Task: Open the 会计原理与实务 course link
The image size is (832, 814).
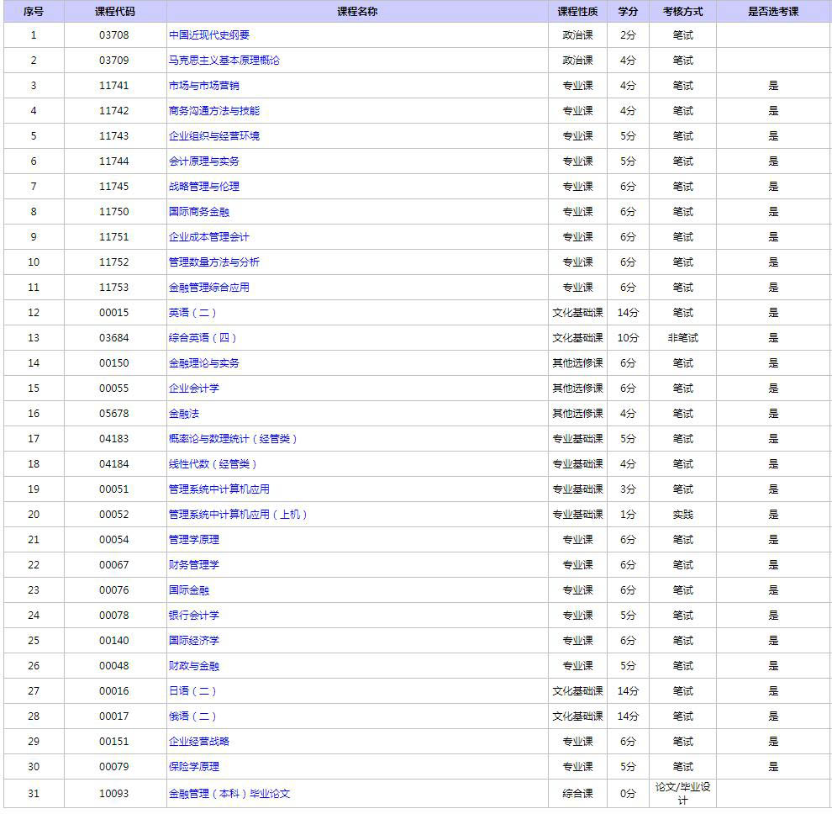Action: tap(203, 161)
